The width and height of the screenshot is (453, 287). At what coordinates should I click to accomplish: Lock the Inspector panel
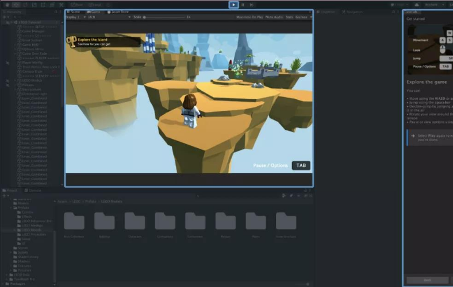tap(393, 12)
